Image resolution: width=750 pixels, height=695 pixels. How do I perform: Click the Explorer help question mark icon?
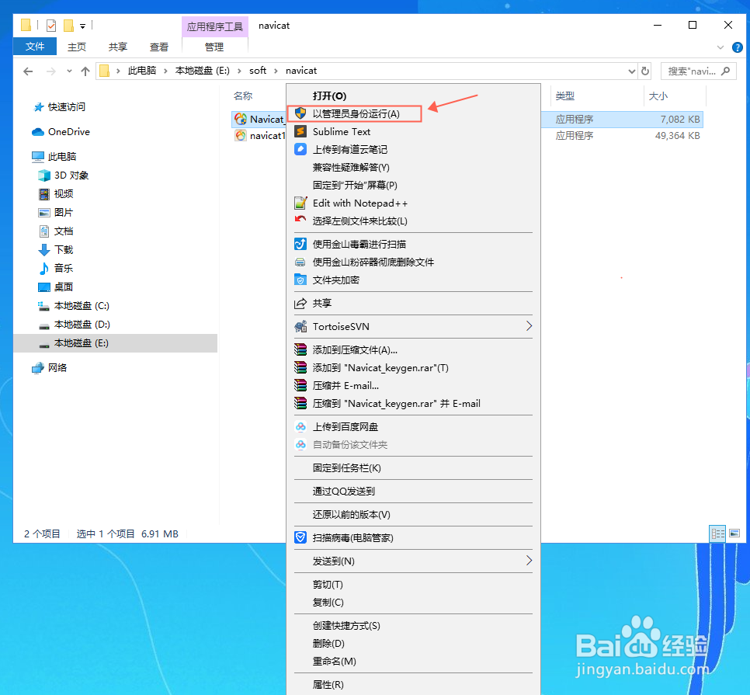point(738,47)
